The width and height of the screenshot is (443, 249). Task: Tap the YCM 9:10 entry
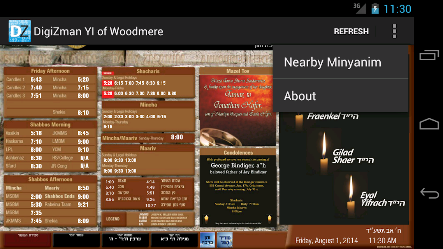coord(70,150)
